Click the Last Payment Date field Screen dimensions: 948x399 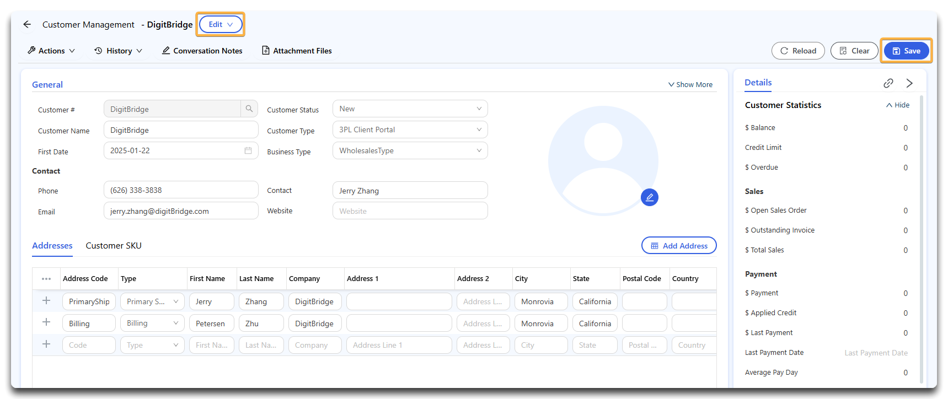(x=876, y=353)
